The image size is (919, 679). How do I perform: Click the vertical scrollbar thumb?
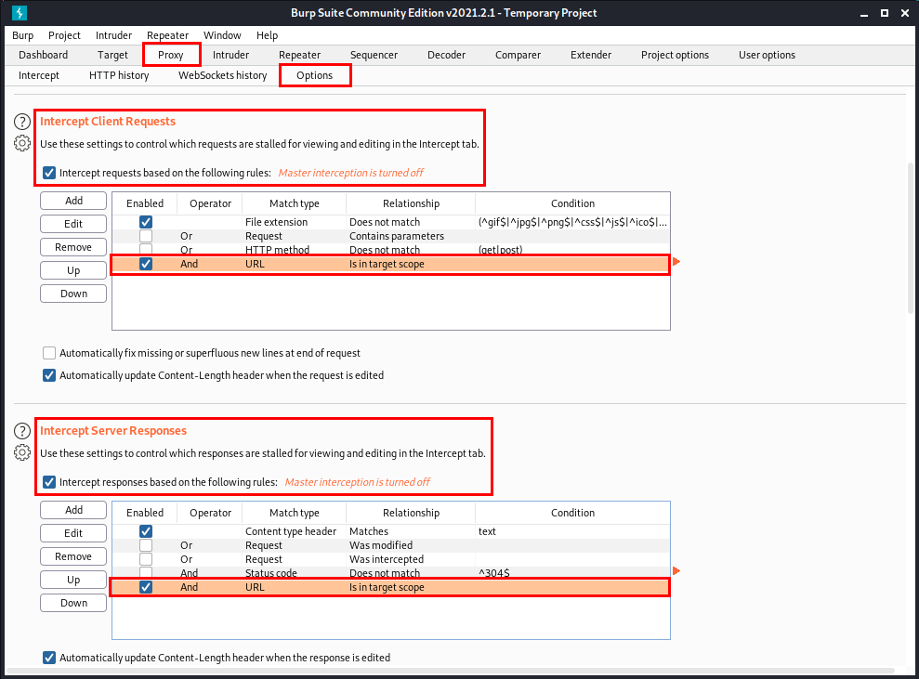click(911, 237)
